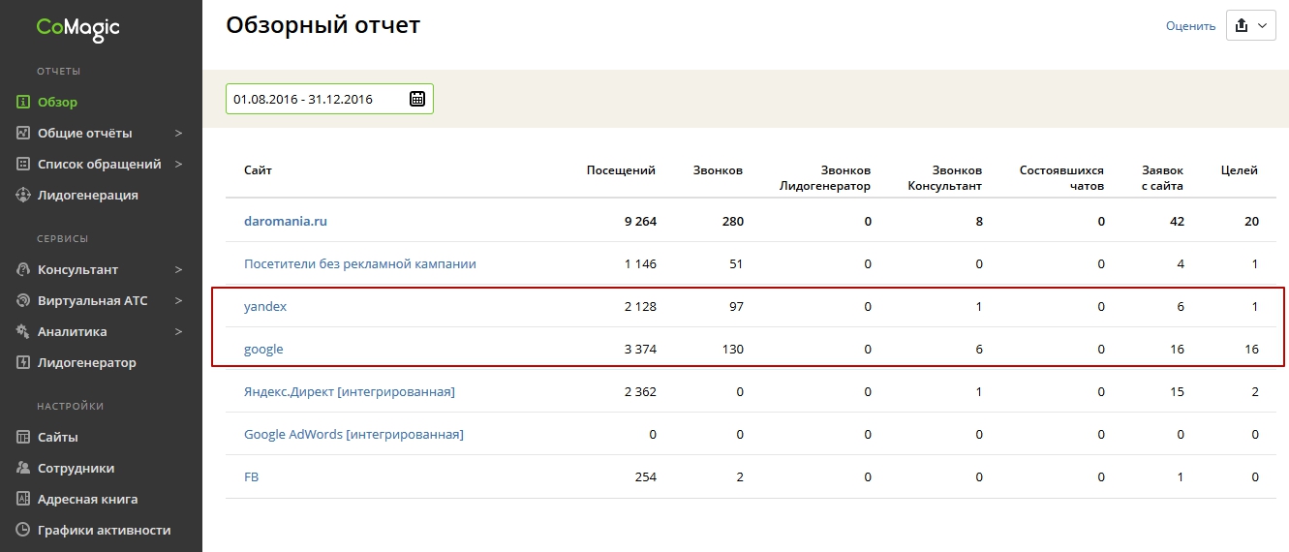The height and width of the screenshot is (552, 1289).
Task: Click google's 3 374 visits value
Action: click(x=640, y=349)
